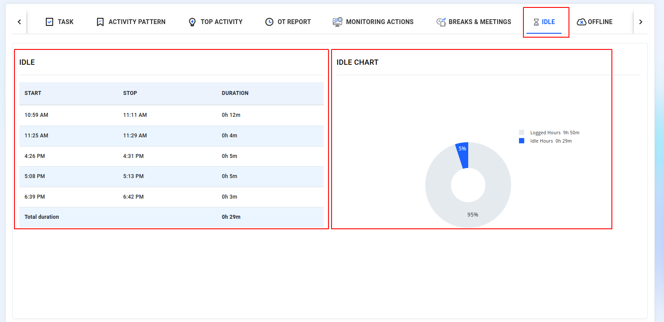Click the Task tab checkbox icon
Image resolution: width=664 pixels, height=322 pixels.
[x=49, y=22]
